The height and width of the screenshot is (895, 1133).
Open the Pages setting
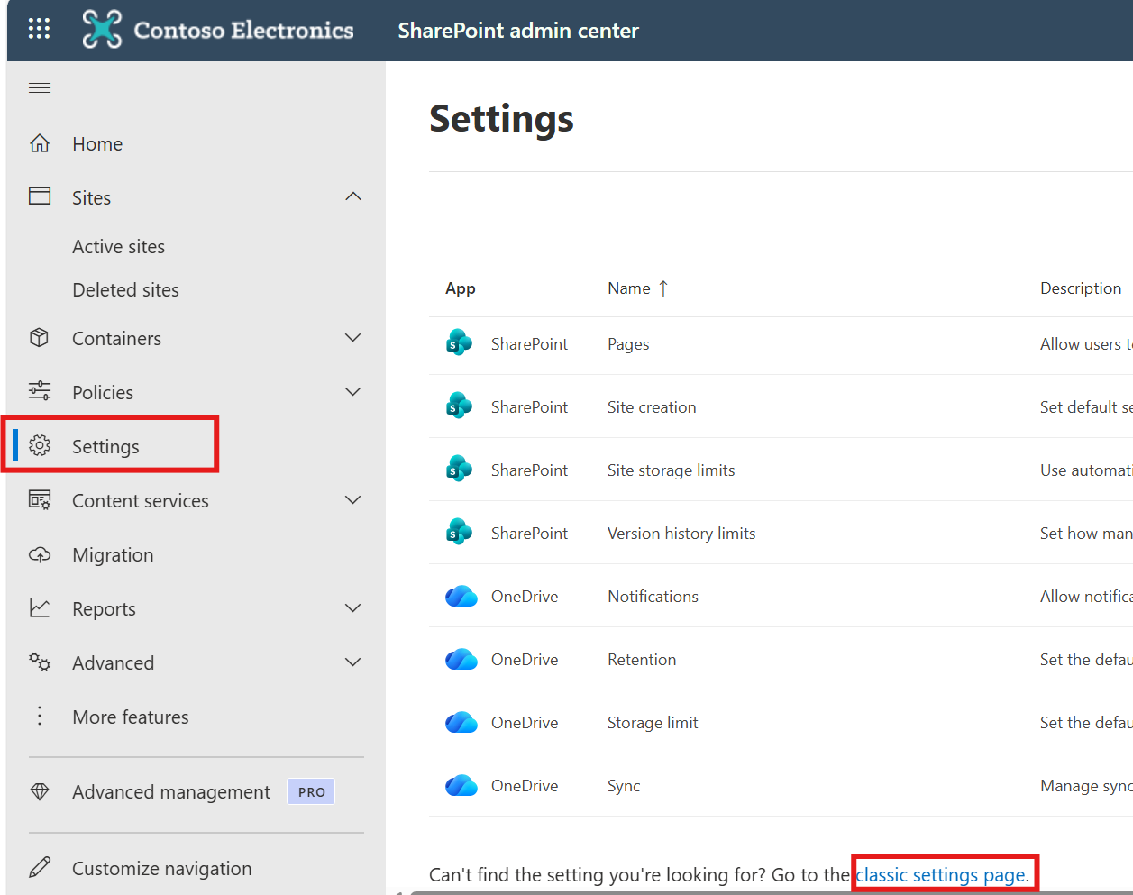(x=628, y=344)
